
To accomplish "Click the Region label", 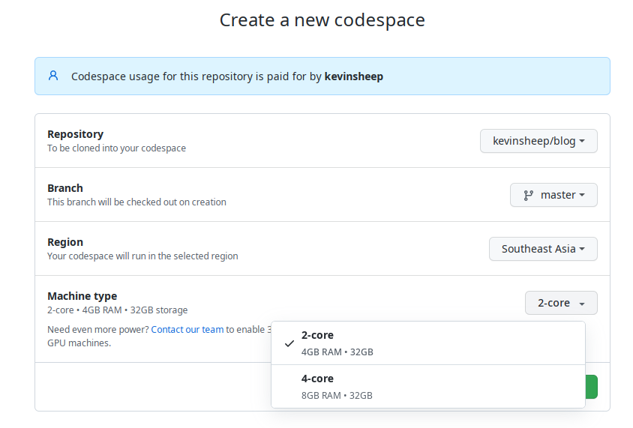I will coord(65,242).
